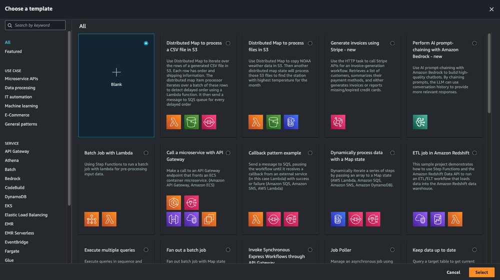Click the S3 bucket icon in Distributed Map CSV card
This screenshot has height=280, width=500.
click(x=191, y=122)
